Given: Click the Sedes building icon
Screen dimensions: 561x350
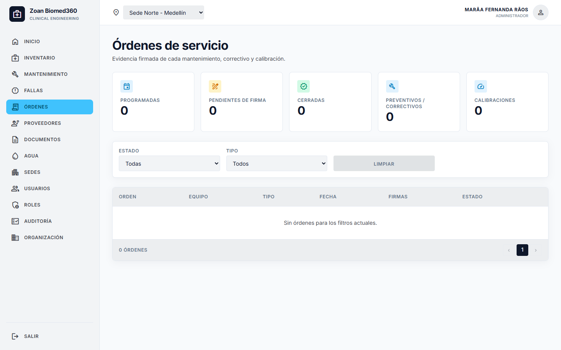Looking at the screenshot, I should pyautogui.click(x=15, y=172).
